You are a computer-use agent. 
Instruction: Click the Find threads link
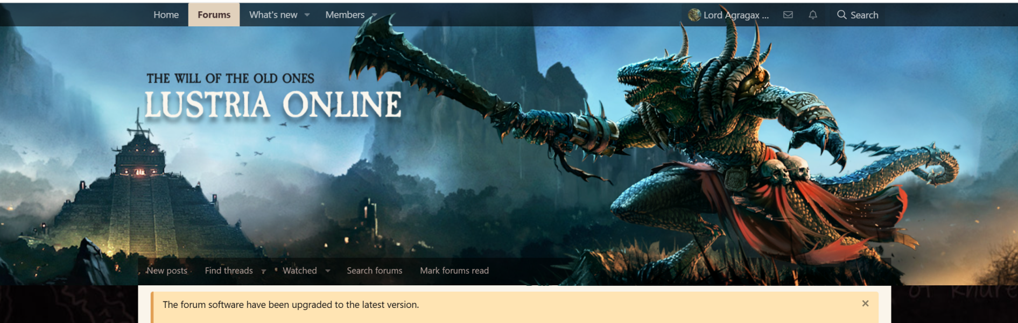tap(228, 271)
